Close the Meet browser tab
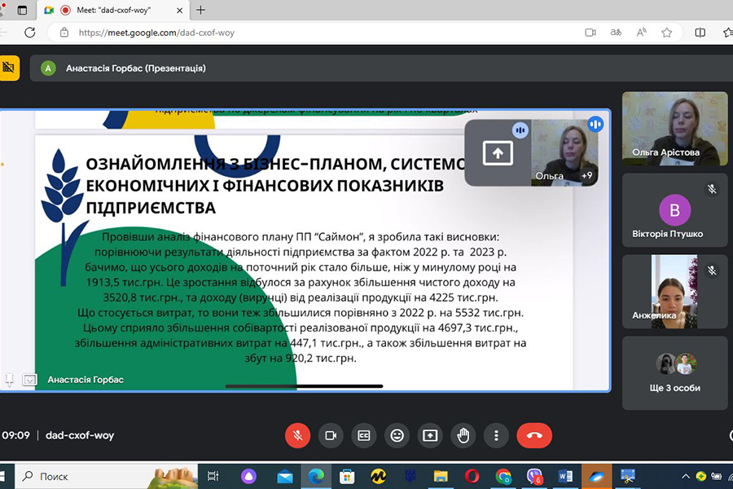The image size is (733, 489). (179, 11)
